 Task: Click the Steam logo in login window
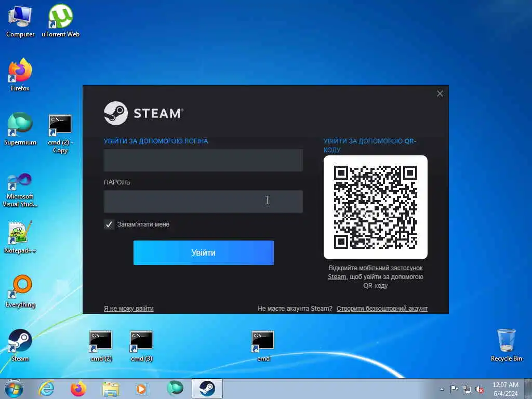[x=143, y=113]
